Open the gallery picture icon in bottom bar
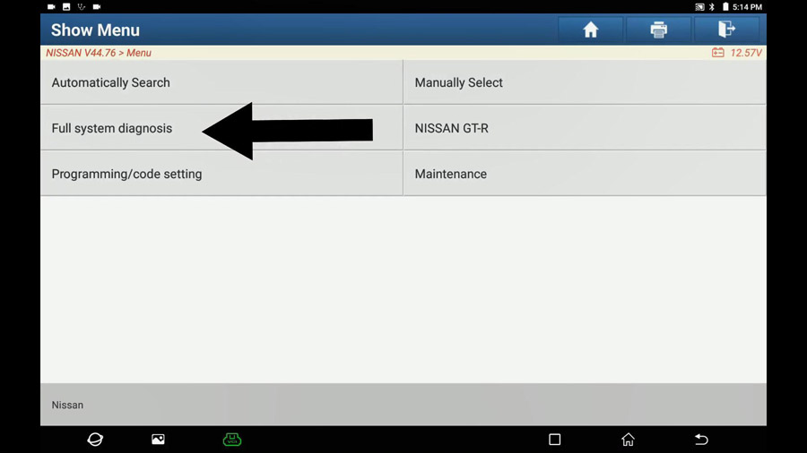Viewport: 807px width, 453px height. click(x=158, y=440)
